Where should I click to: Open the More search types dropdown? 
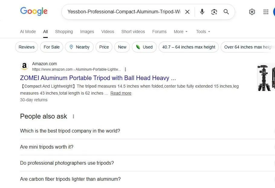coord(180,32)
